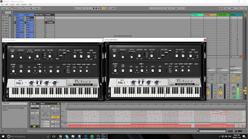Image resolution: width=248 pixels, height=139 pixels.
Task: Expand the Groove chooser in Clip box
Action: click(34, 118)
